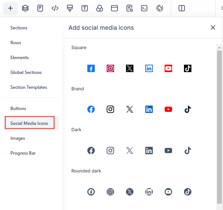Add the Dark Instagram icon

[x=110, y=151]
